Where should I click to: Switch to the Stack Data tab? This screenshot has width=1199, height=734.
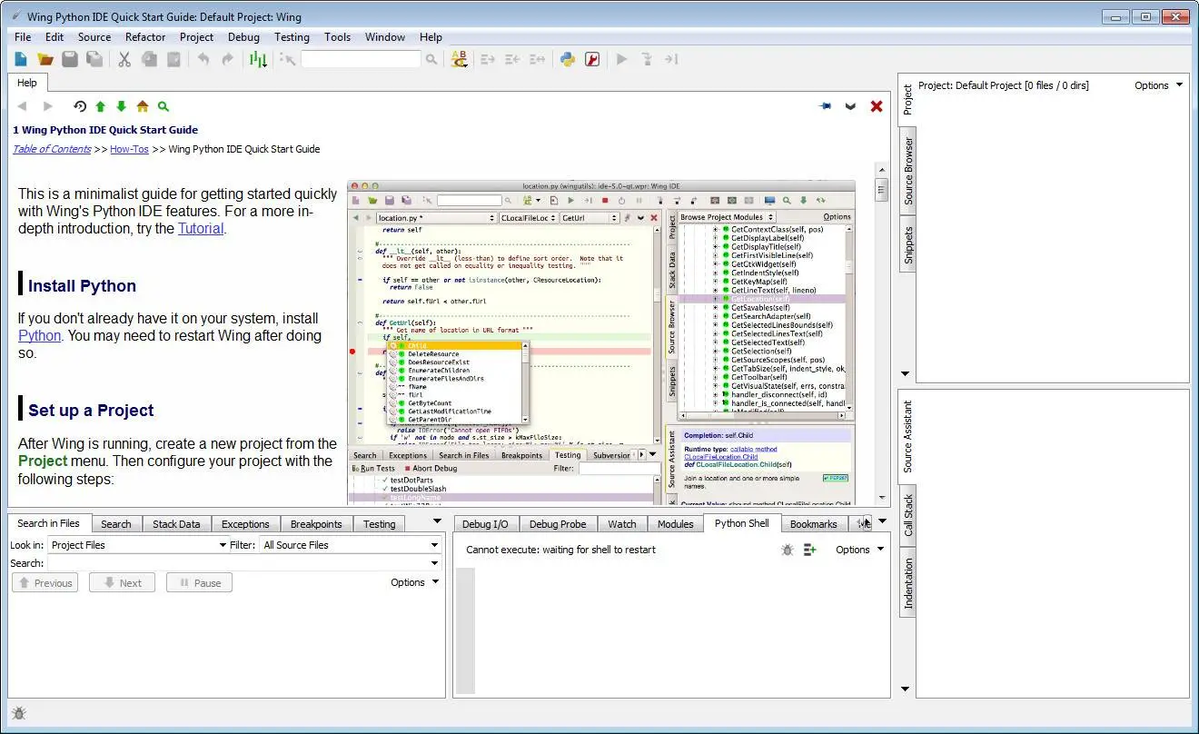[176, 524]
